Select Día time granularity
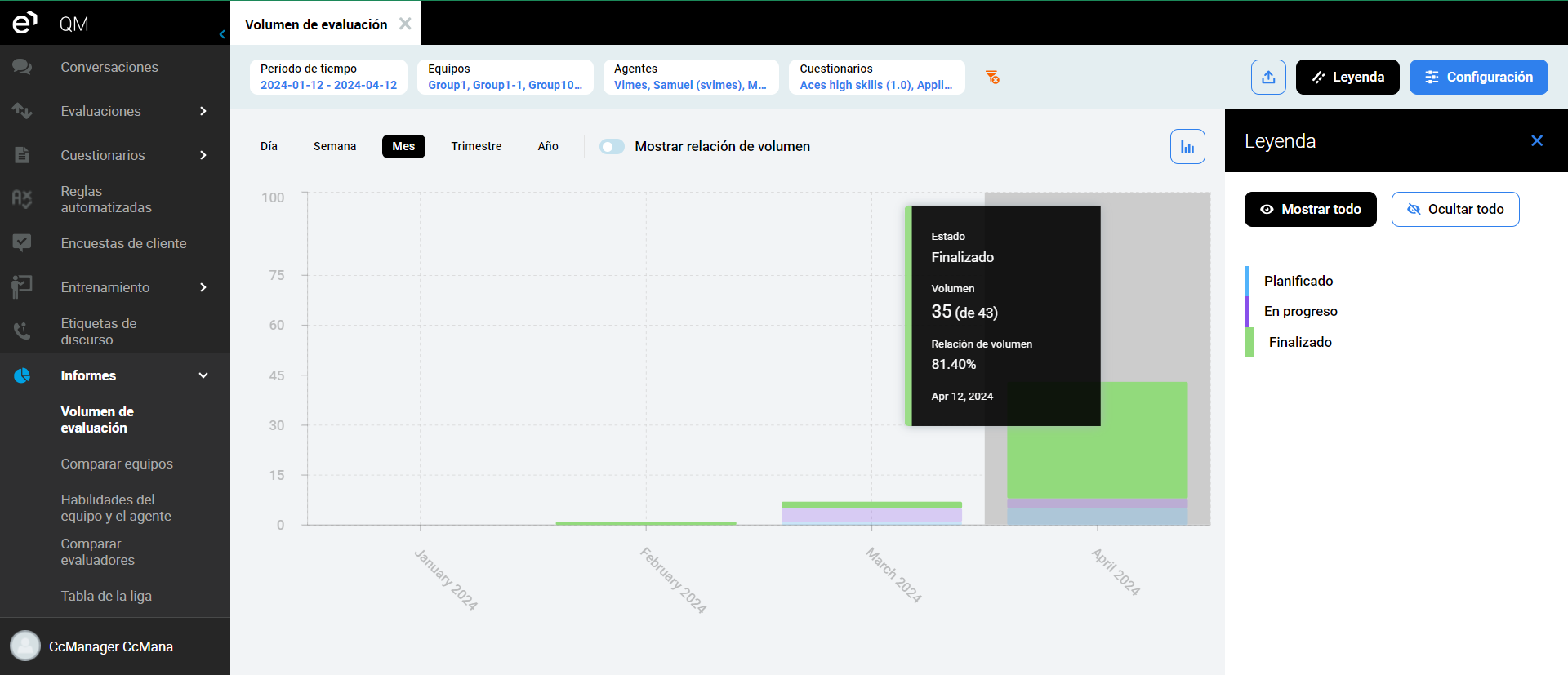 tap(269, 146)
